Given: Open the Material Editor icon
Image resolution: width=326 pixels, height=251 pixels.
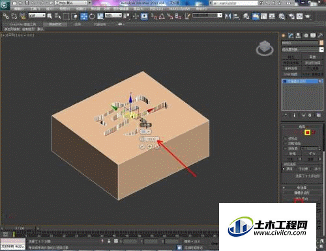Looking at the screenshot, I should click(x=282, y=16).
